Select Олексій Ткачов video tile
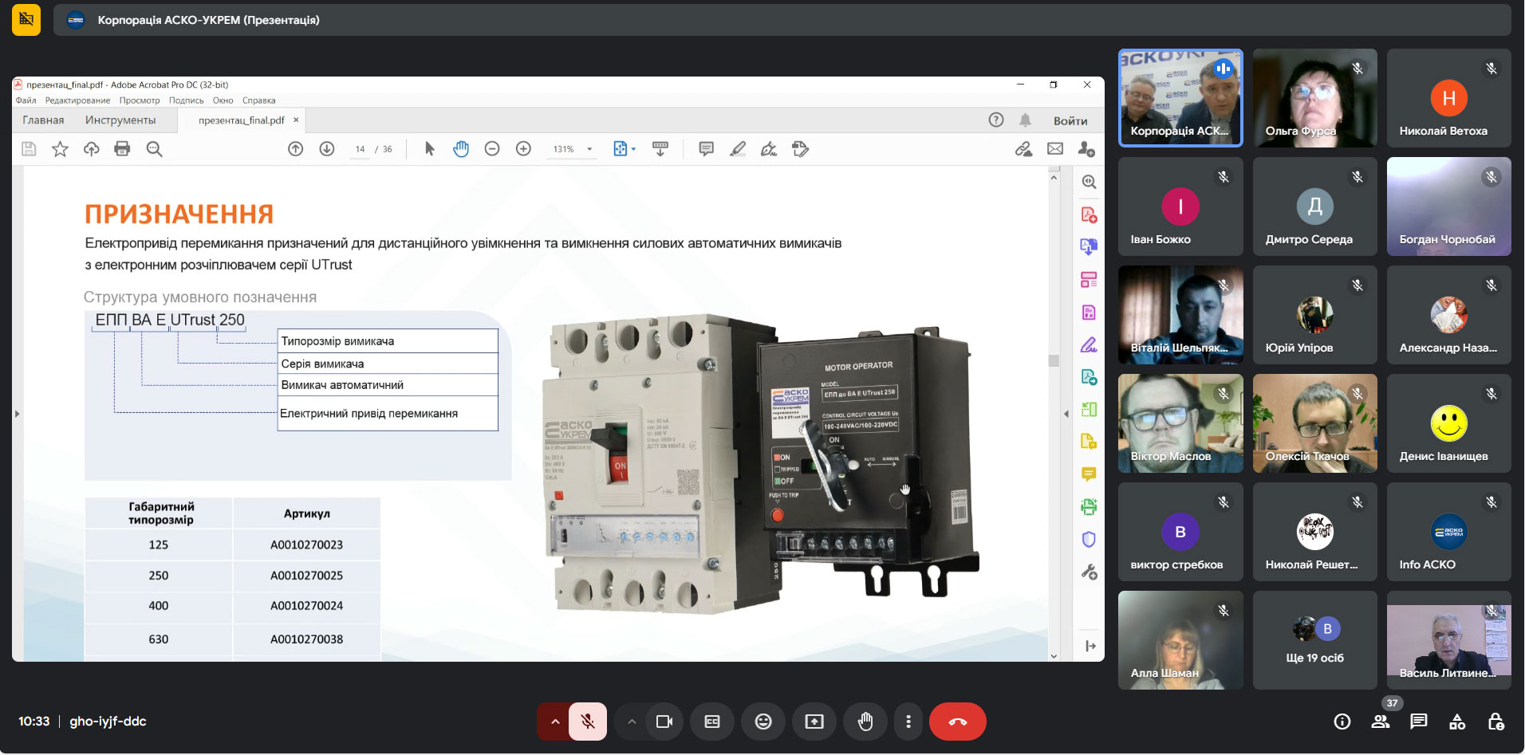Viewport: 1525px width, 755px height. (1314, 423)
